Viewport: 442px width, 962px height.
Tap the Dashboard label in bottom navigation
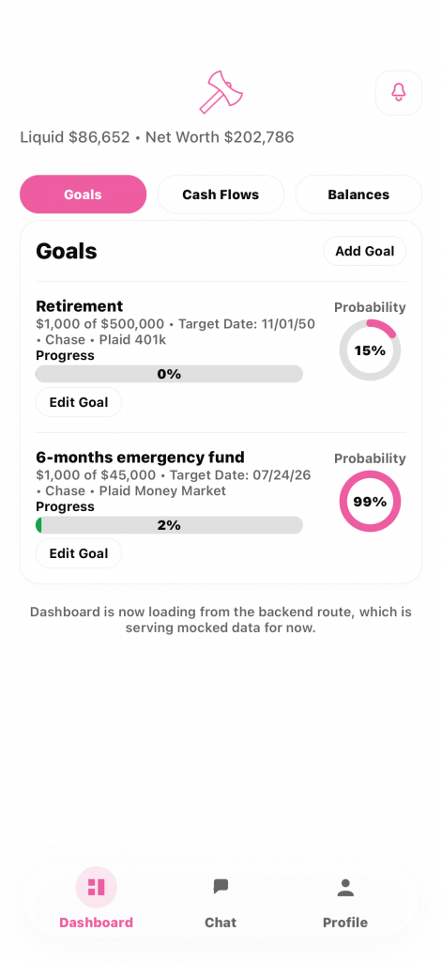tap(97, 923)
